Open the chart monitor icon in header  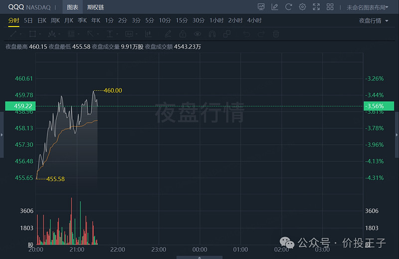(261, 7)
